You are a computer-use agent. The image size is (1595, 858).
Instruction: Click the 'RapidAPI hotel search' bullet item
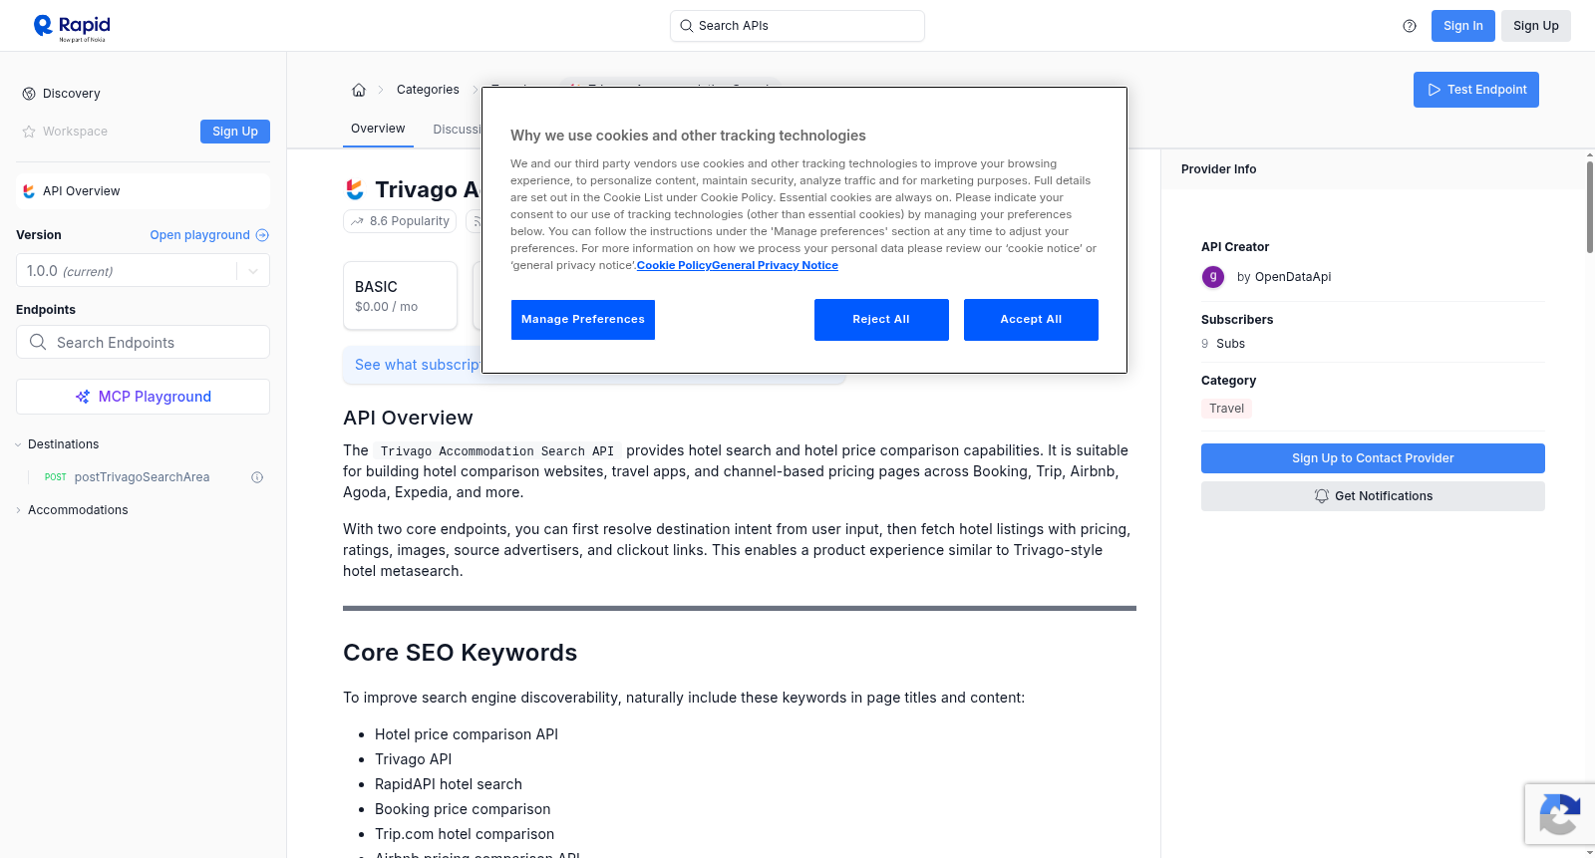(x=449, y=784)
